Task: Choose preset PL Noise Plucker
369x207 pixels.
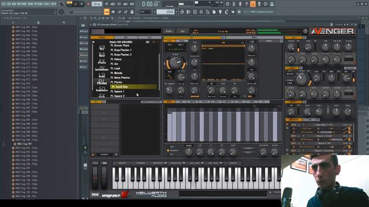Action: [121, 78]
